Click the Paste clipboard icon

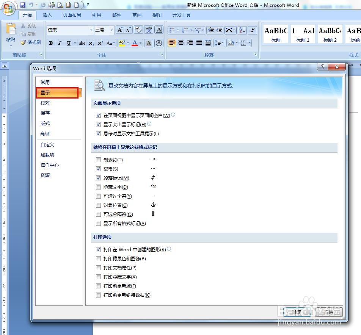(11, 29)
